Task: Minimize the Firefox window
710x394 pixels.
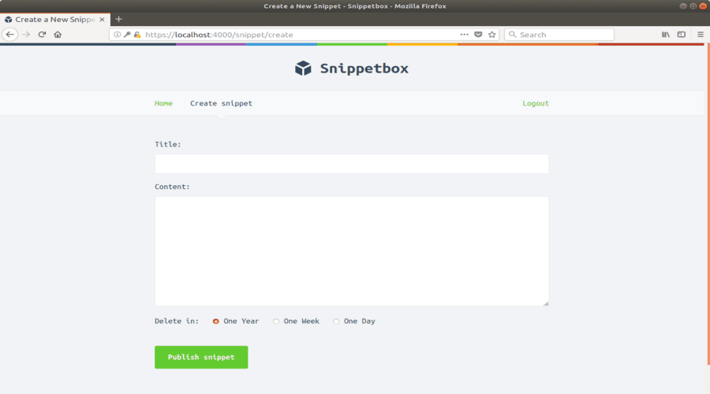Action: (683, 6)
